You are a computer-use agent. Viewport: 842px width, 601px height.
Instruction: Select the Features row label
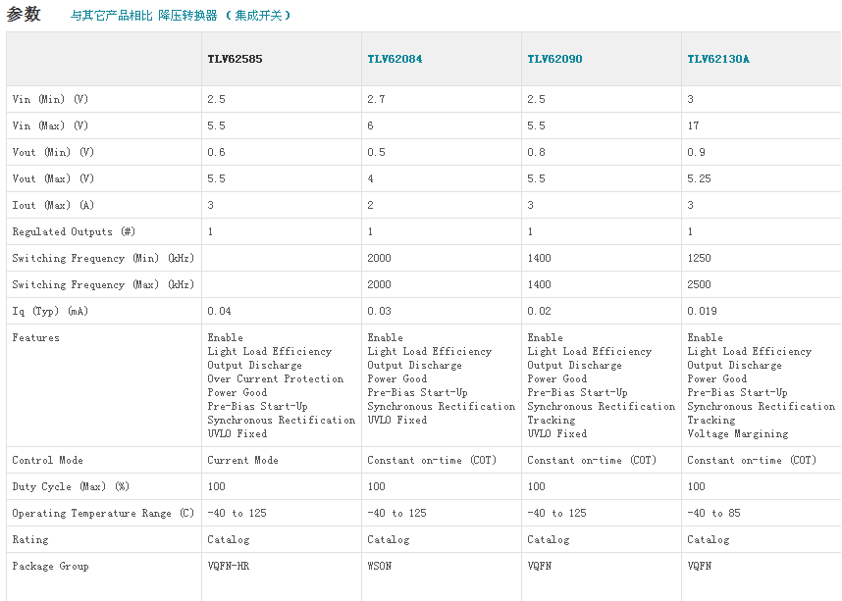tap(35, 337)
